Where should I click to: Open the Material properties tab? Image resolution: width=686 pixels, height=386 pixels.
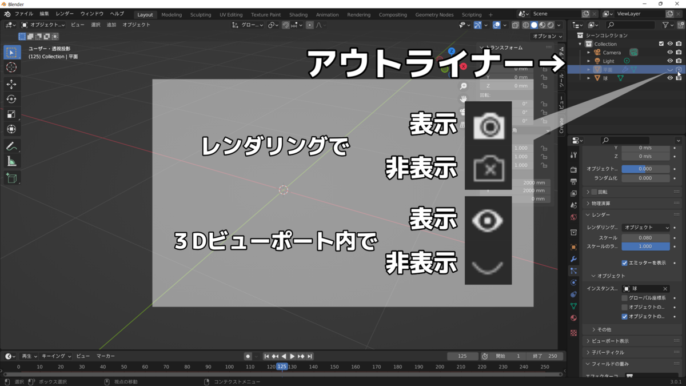coord(573,318)
